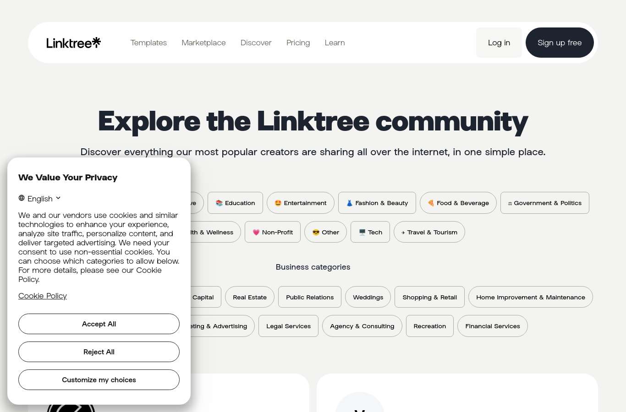Viewport: 626px width, 412px height.
Task: Choose the Non-Profit category
Action: [x=273, y=232]
